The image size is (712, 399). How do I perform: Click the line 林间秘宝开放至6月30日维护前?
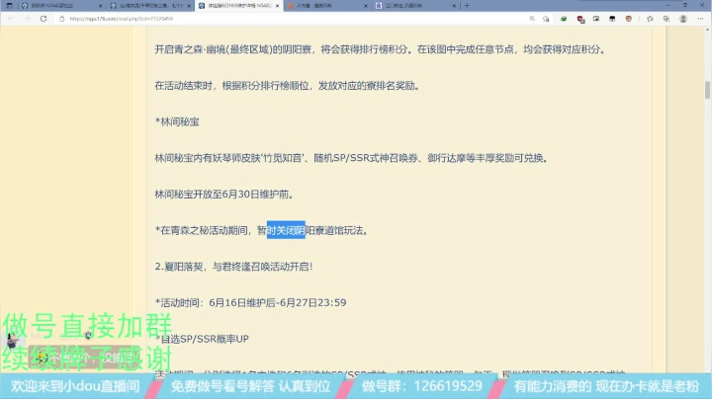(224, 195)
